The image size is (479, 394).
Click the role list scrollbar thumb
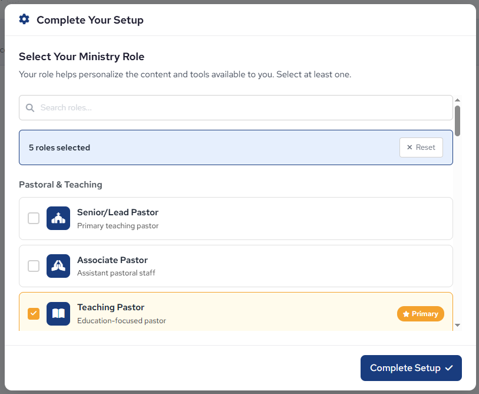point(457,121)
